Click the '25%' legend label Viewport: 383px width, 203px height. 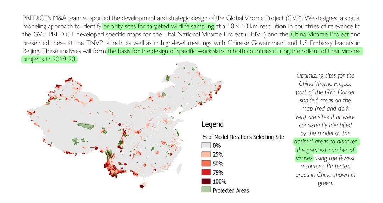pos(218,154)
